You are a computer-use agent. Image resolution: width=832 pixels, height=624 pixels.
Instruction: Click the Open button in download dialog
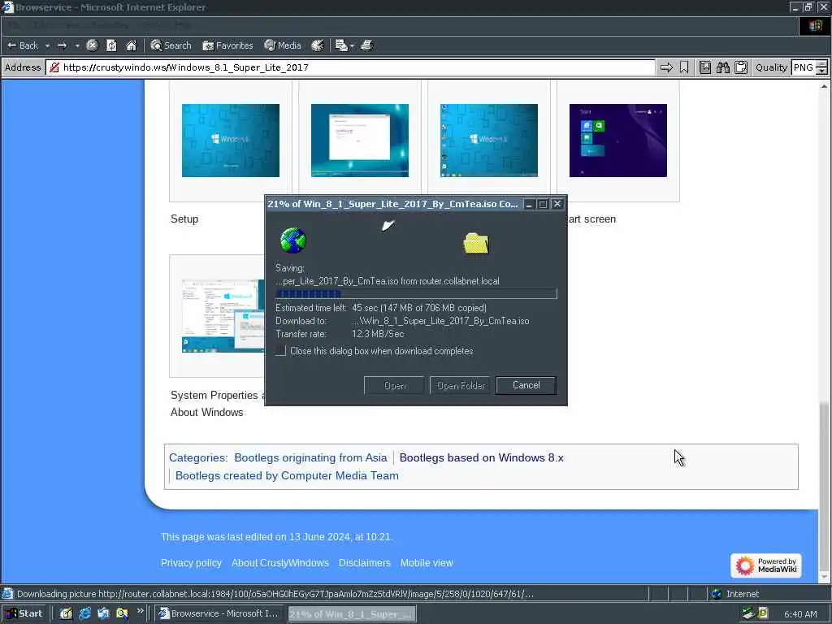tap(394, 385)
